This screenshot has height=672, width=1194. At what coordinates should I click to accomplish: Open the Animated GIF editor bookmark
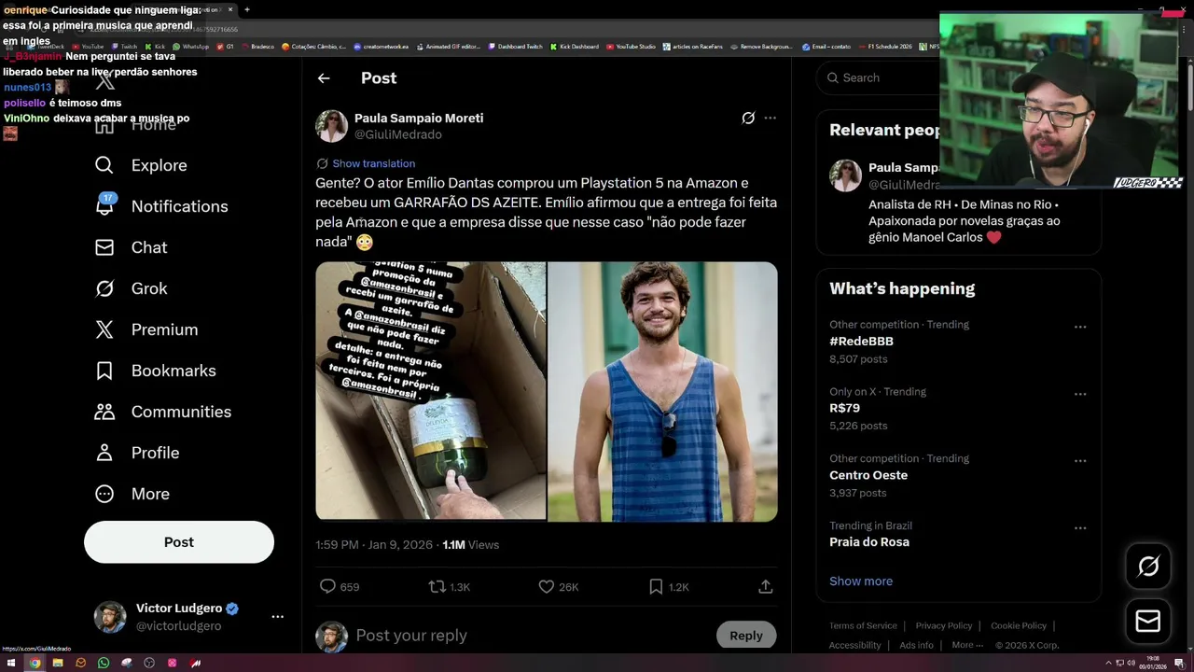point(449,47)
